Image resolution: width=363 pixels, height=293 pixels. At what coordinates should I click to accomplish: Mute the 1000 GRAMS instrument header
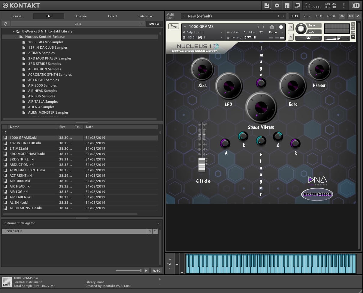pos(291,37)
